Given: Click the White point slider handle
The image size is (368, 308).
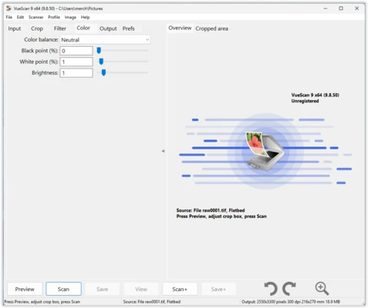Looking at the screenshot, I should point(101,62).
